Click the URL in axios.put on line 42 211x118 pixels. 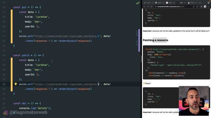[x=67, y=84]
